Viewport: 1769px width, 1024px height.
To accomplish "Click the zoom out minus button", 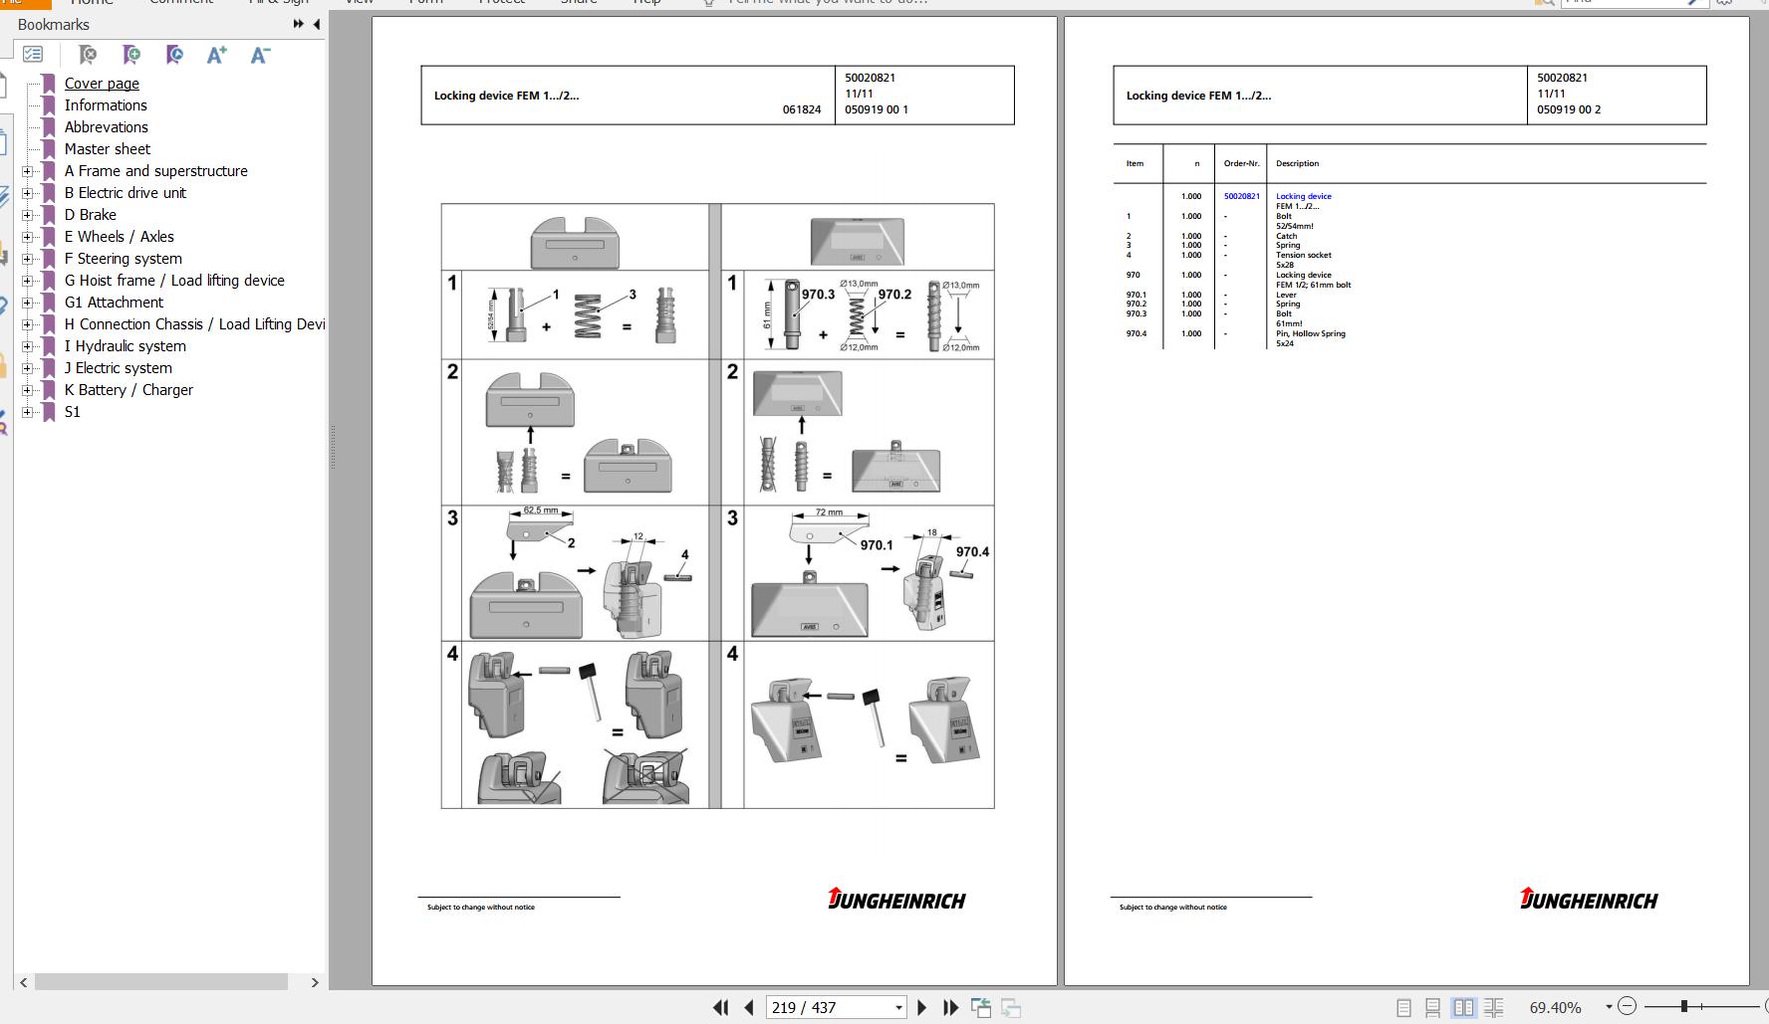I will [1627, 1006].
